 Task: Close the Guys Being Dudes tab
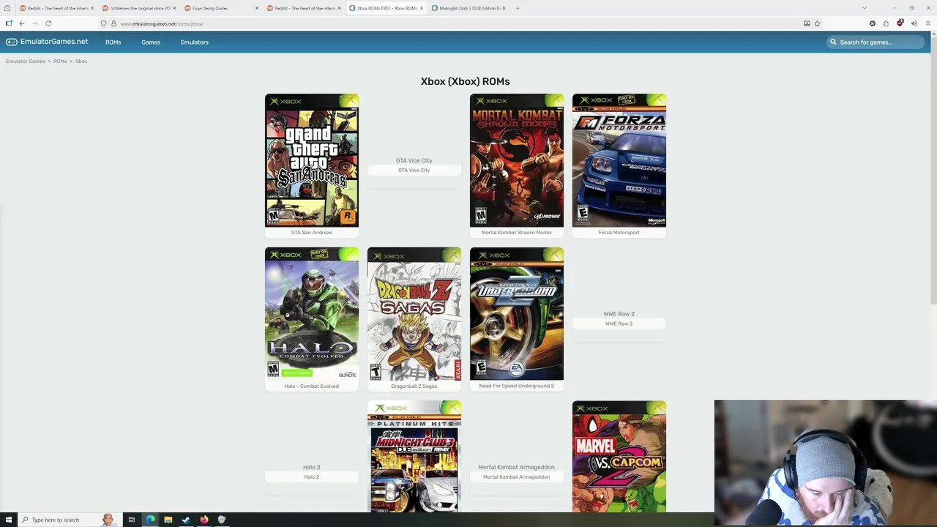(257, 8)
